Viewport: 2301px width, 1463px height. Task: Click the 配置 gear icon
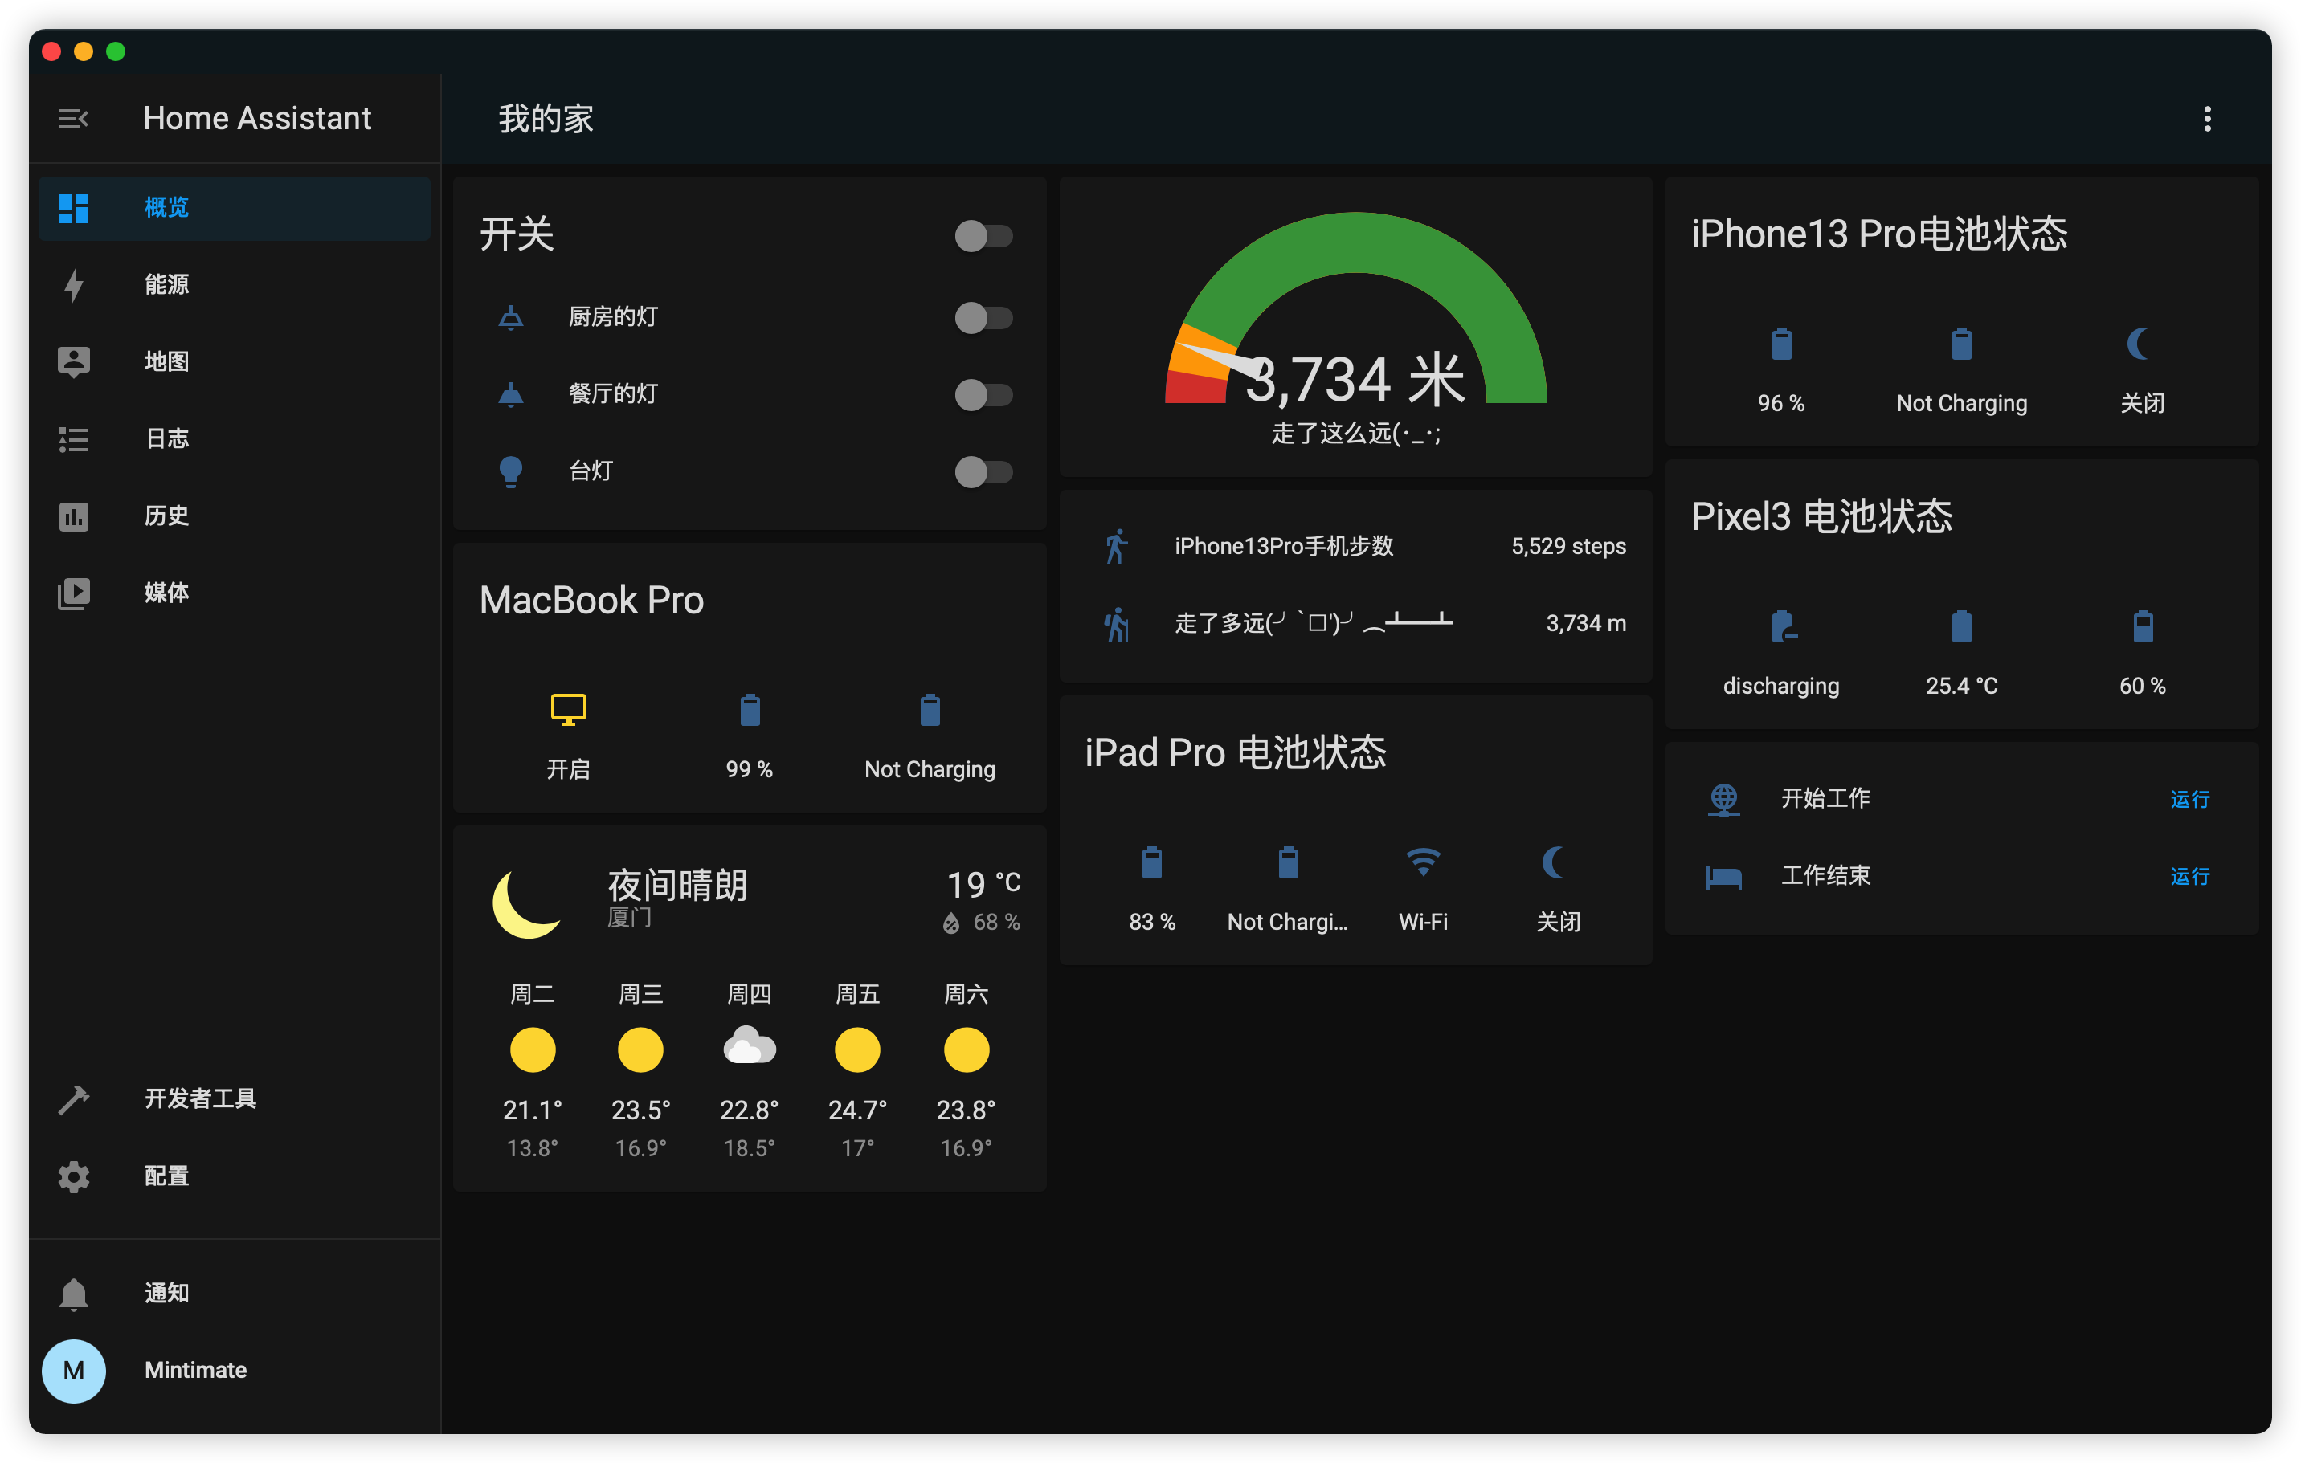tap(74, 1176)
